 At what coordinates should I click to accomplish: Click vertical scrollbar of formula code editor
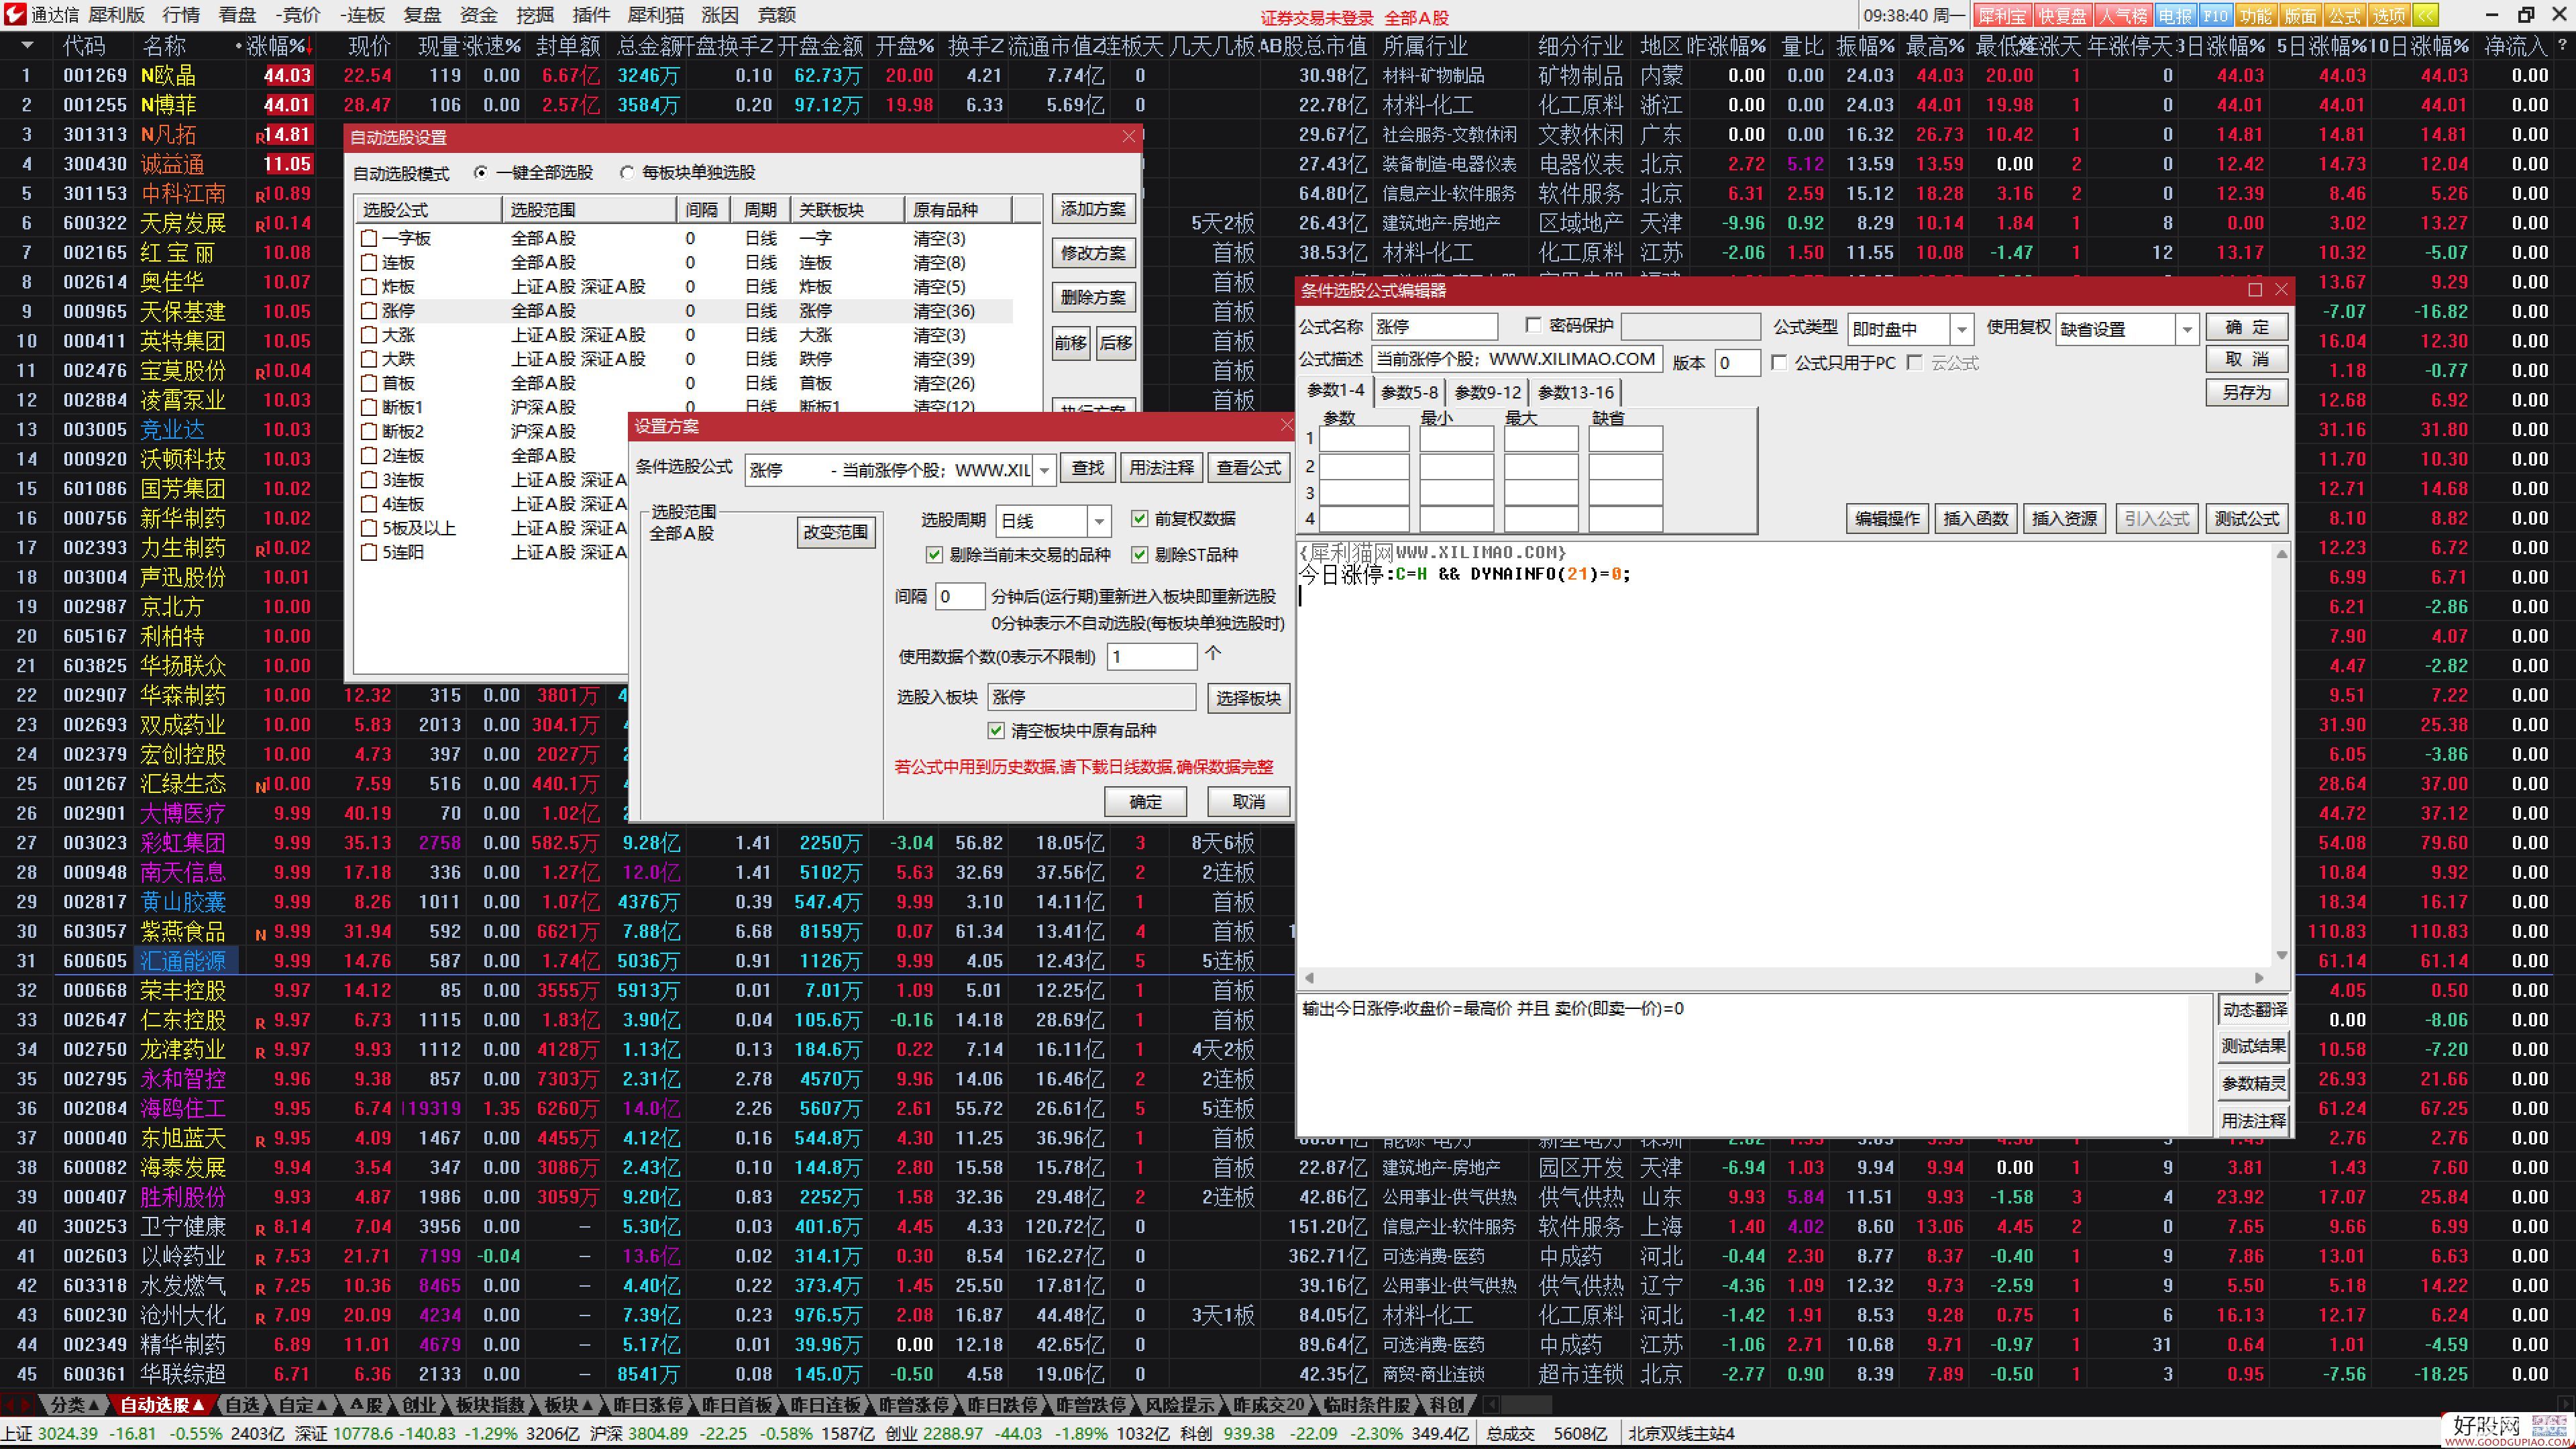point(2281,755)
